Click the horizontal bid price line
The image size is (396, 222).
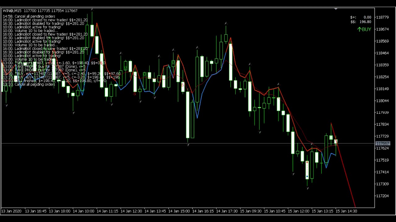(187, 143)
